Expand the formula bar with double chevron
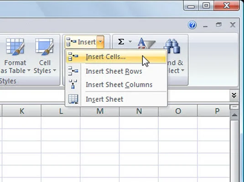 point(234,95)
